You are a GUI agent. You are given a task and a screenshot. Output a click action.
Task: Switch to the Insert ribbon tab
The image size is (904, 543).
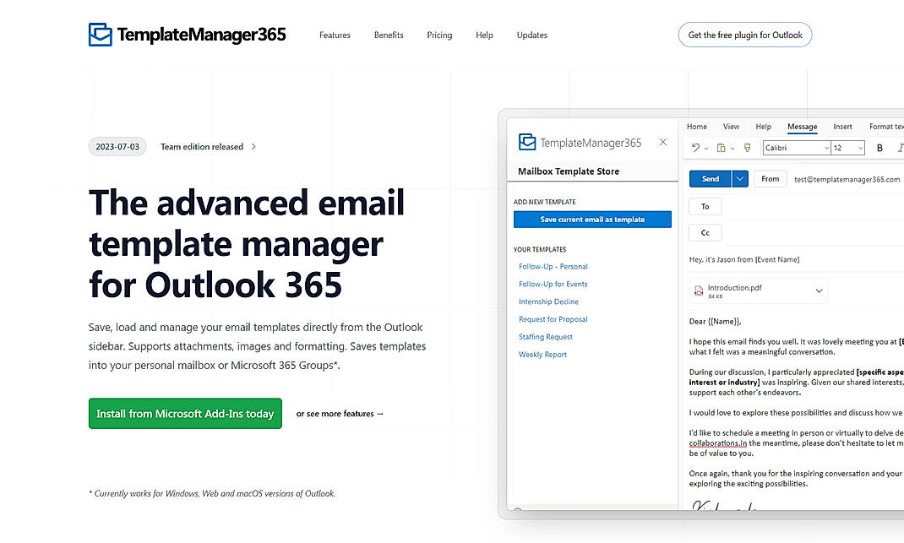coord(842,126)
